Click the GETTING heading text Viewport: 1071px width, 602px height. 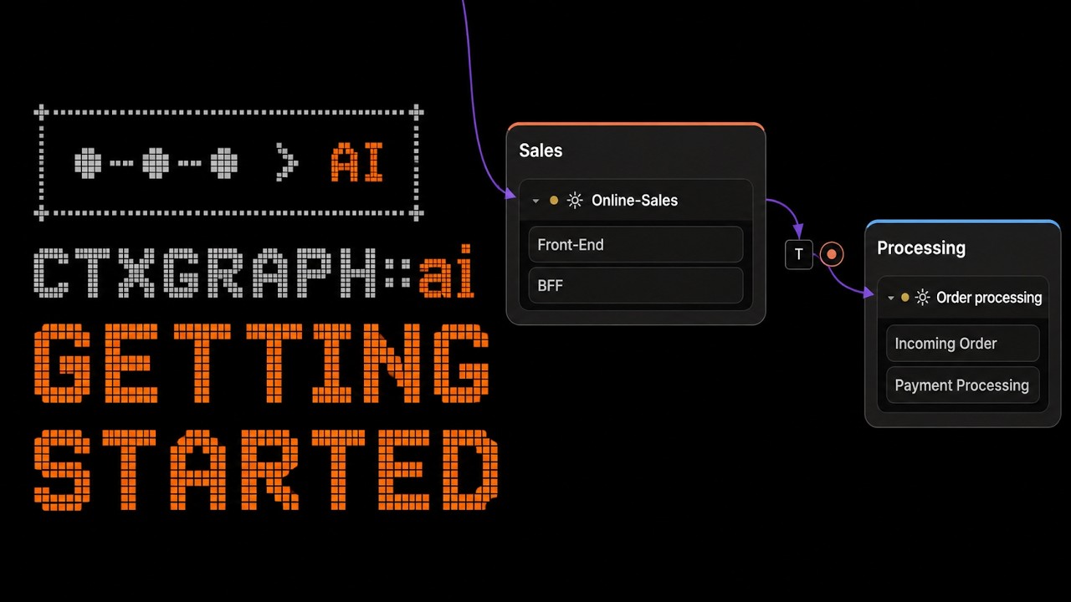[262, 364]
